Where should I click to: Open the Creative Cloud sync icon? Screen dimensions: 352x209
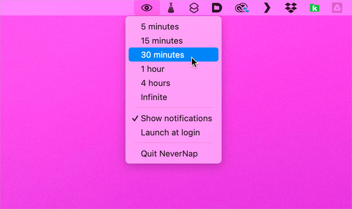(x=242, y=8)
